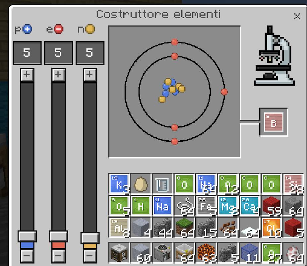Take the Boron element from output slot
The width and height of the screenshot is (307, 266).
click(x=274, y=122)
